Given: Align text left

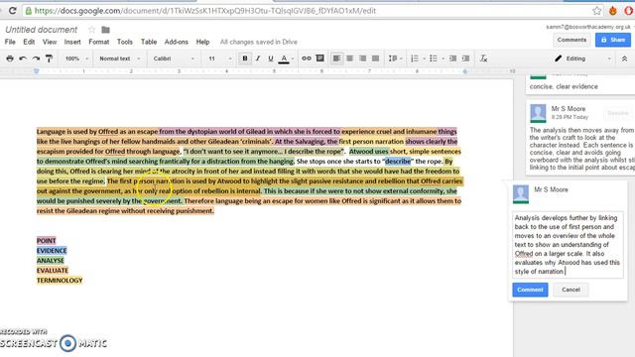Looking at the screenshot, I should (x=336, y=59).
